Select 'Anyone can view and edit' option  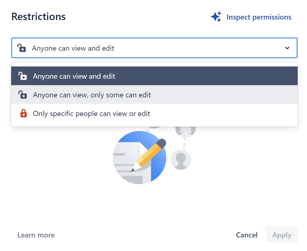pos(154,76)
